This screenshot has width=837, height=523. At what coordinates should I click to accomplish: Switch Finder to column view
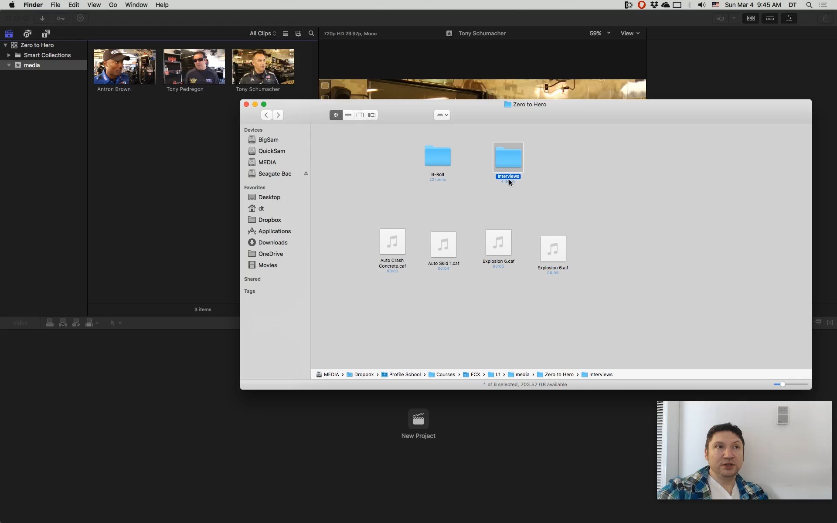pos(360,115)
